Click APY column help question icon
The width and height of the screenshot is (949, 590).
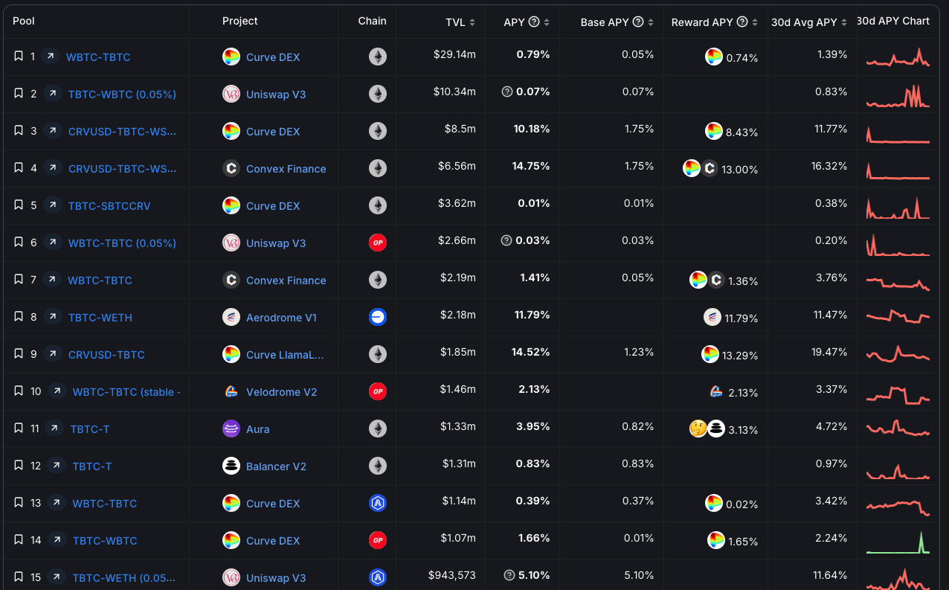coord(534,22)
